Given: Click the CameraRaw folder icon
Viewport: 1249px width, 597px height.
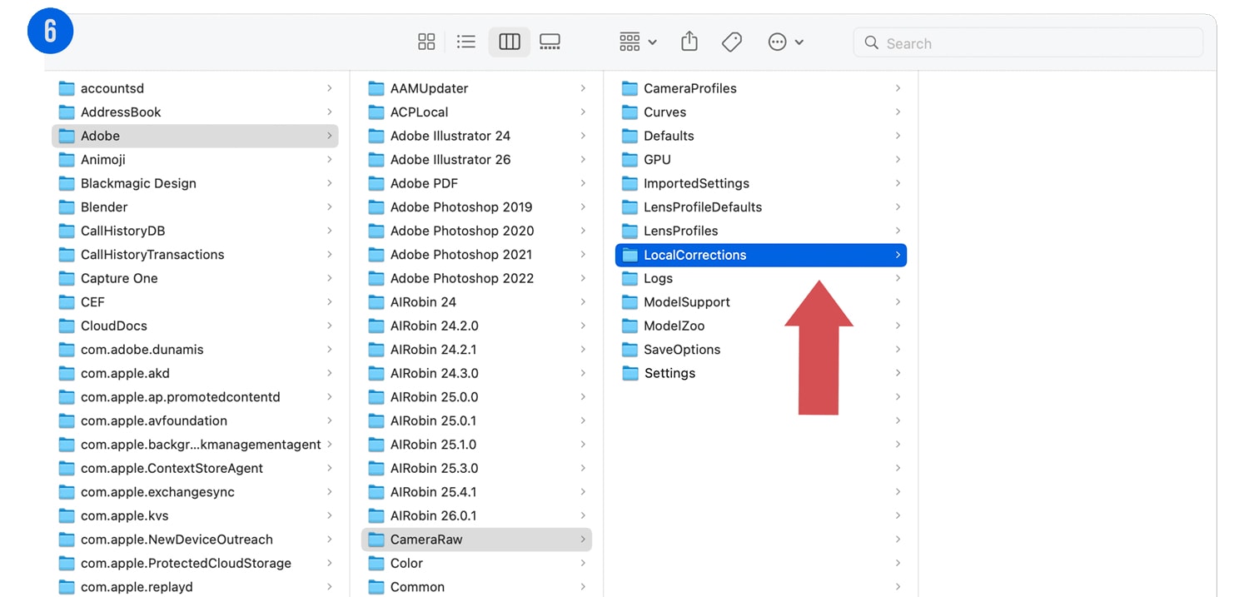Looking at the screenshot, I should coord(376,539).
